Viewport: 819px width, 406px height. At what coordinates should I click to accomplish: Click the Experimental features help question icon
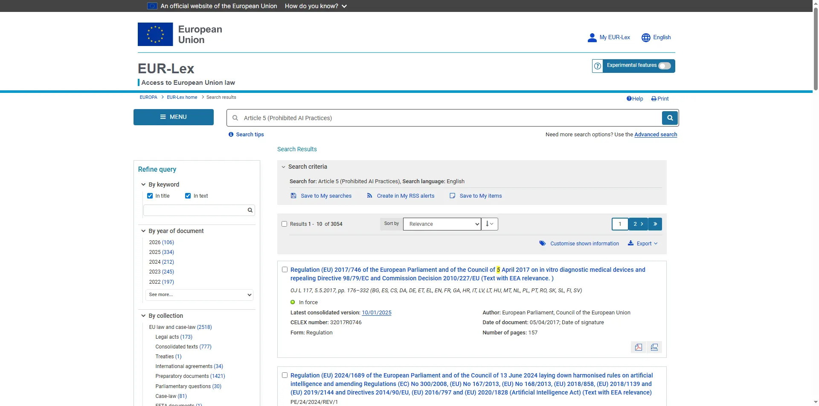(x=598, y=66)
